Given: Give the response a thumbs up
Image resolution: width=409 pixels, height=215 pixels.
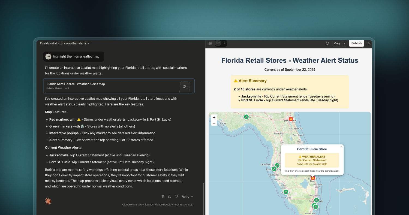Looking at the screenshot, I should (x=170, y=196).
